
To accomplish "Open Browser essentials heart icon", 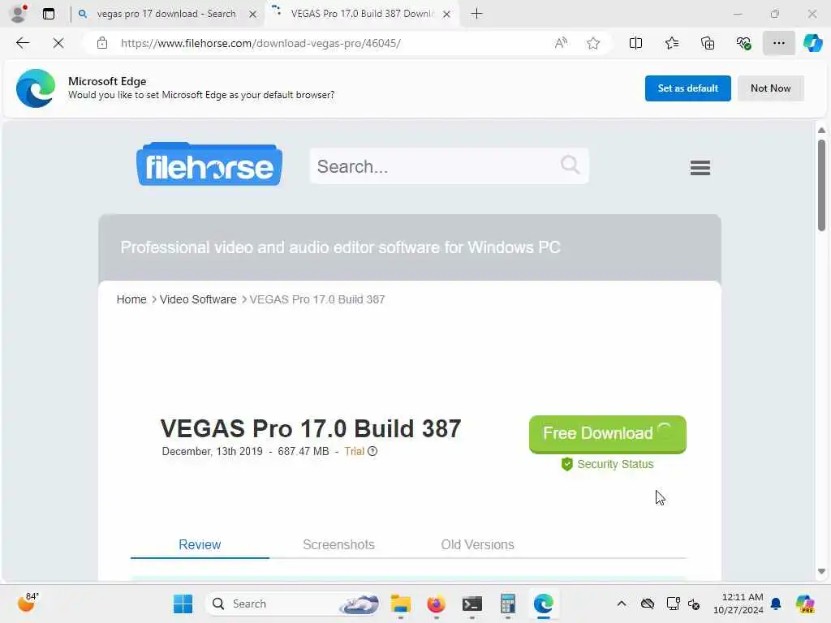I will [x=743, y=43].
